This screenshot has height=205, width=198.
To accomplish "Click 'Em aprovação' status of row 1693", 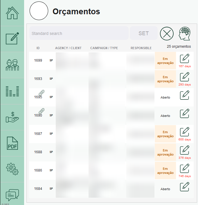I will click(165, 79).
